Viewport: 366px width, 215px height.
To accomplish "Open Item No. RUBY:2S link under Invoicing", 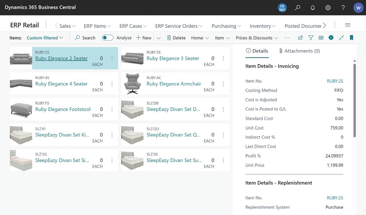I will (335, 81).
